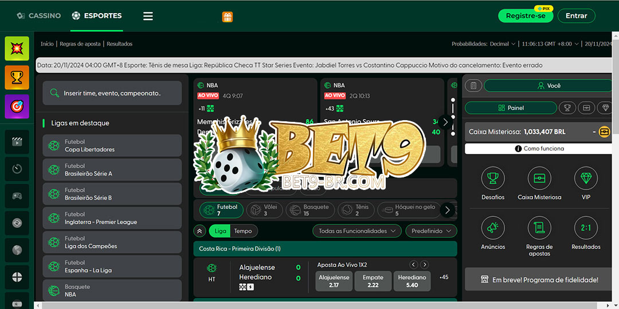Click the globe sidebar icon
Viewport: 619px width, 309px height.
[x=17, y=250]
